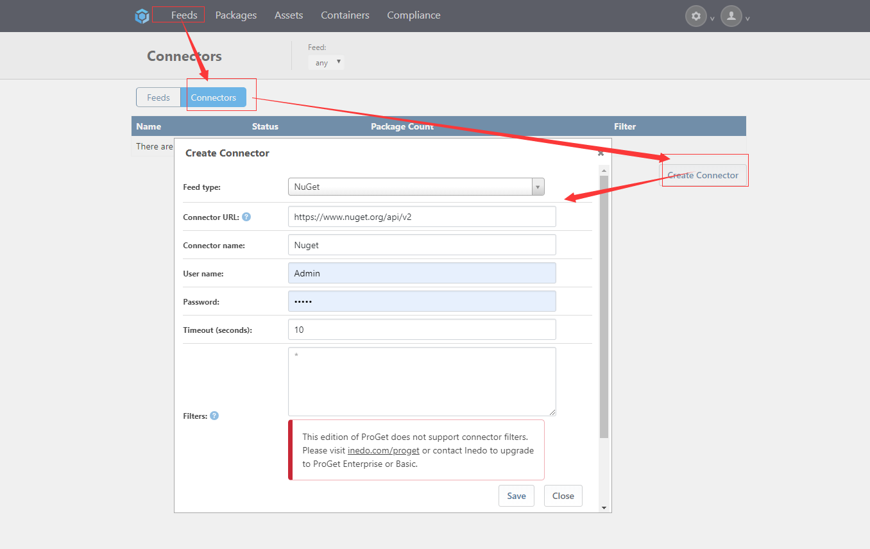Click the dialog scrollbar up arrow
The height and width of the screenshot is (549, 870).
(604, 170)
